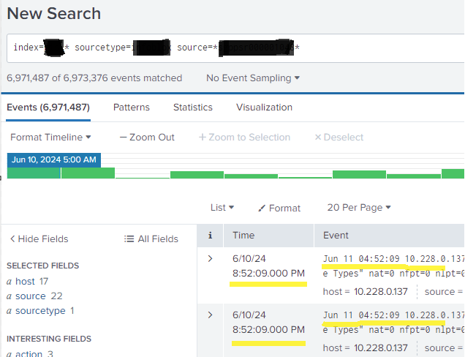The image size is (465, 357).
Task: Expand the second event row chevron
Action: click(211, 315)
